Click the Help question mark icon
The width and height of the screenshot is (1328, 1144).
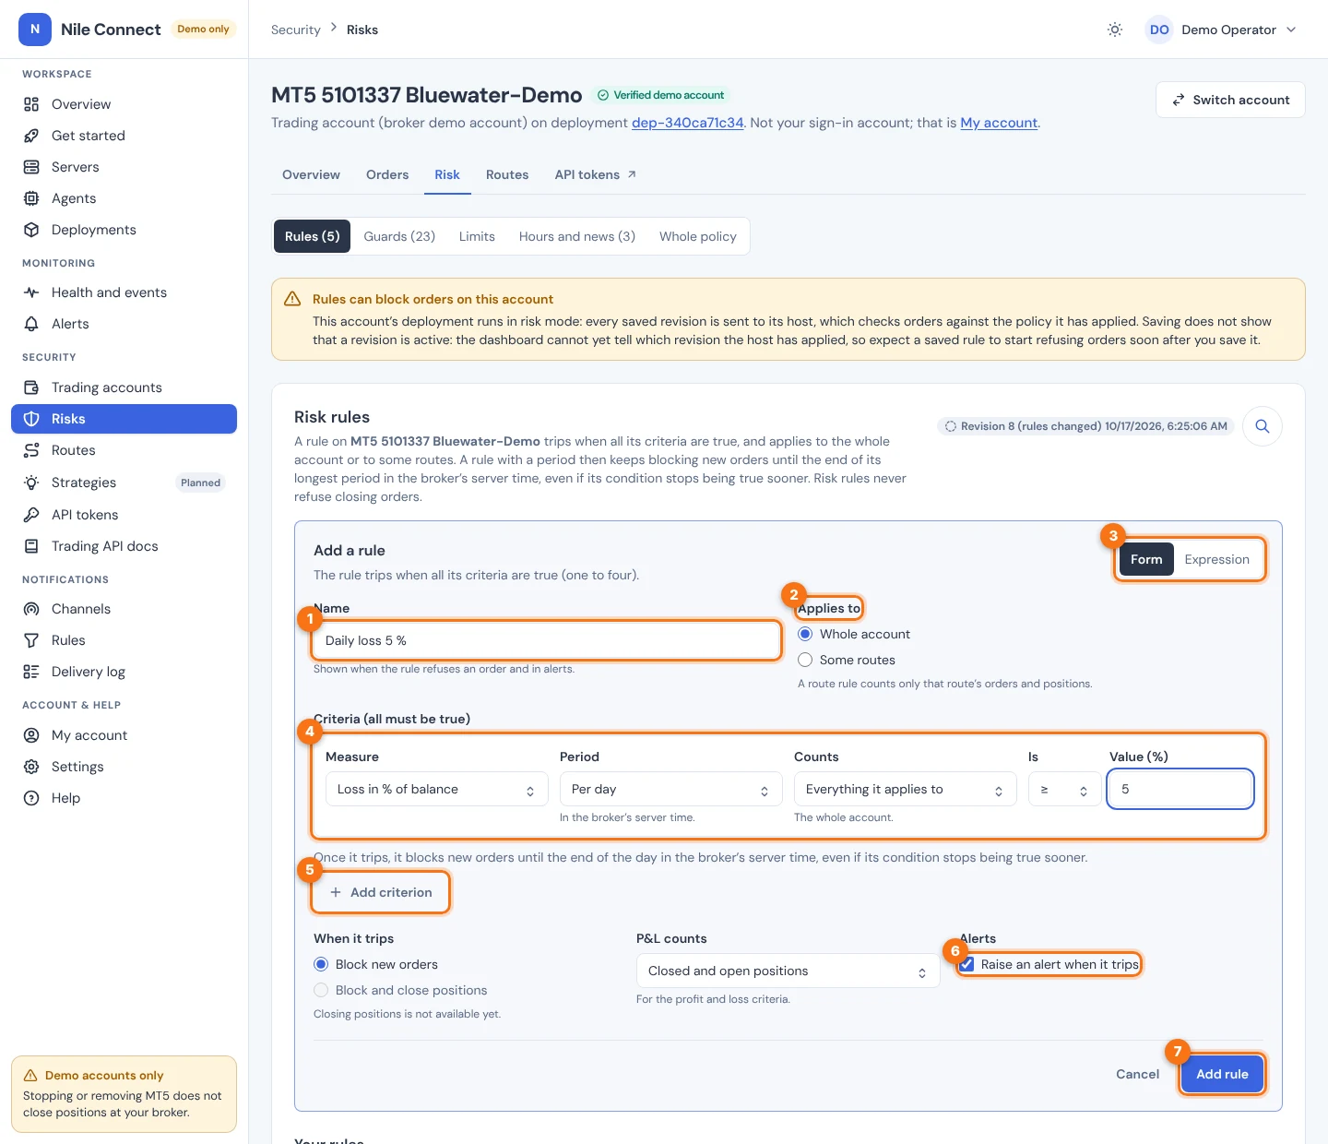31,798
